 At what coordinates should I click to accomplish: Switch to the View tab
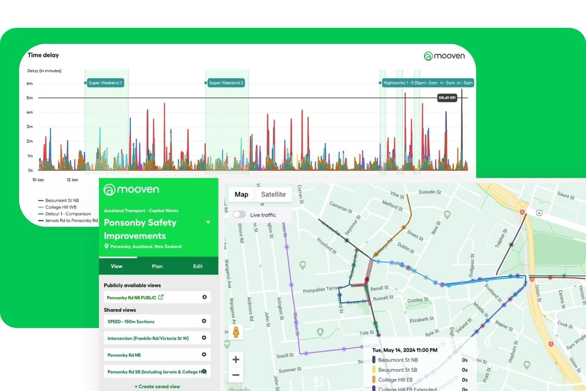click(x=117, y=266)
